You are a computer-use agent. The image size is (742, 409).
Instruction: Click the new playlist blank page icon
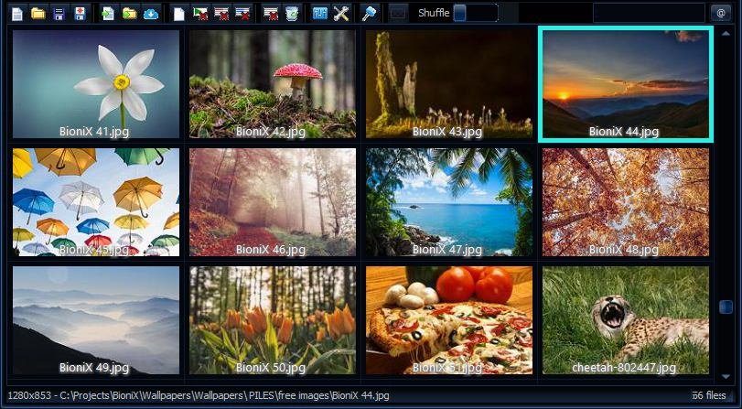pyautogui.click(x=16, y=14)
